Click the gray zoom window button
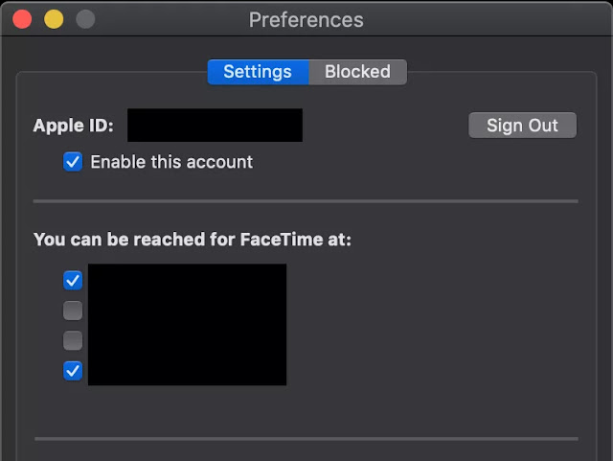Image resolution: width=613 pixels, height=461 pixels. pos(85,19)
